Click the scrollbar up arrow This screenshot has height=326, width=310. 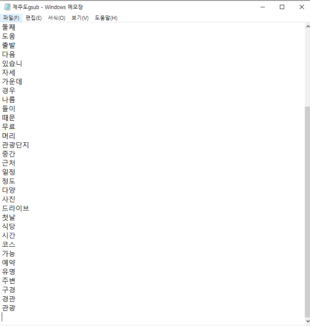308,26
